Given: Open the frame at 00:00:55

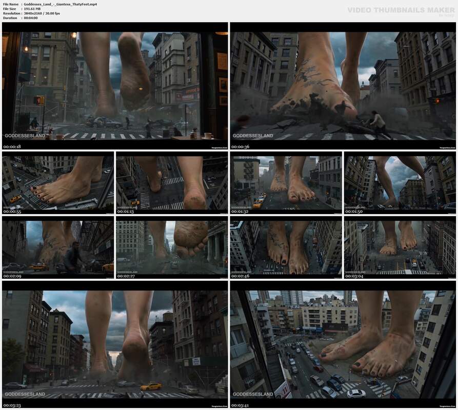Looking at the screenshot, I should click(x=58, y=182).
